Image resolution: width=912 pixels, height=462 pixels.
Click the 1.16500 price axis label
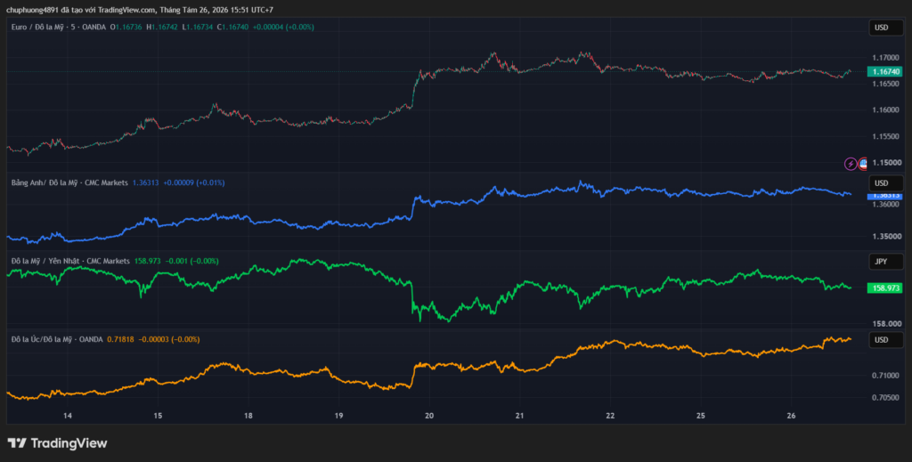tap(884, 84)
